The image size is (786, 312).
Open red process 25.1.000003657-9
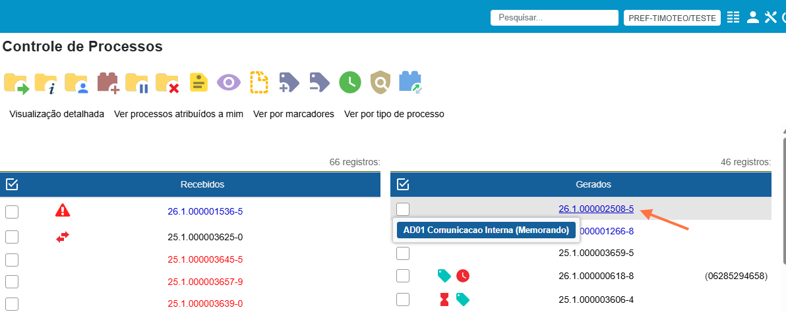coord(205,282)
